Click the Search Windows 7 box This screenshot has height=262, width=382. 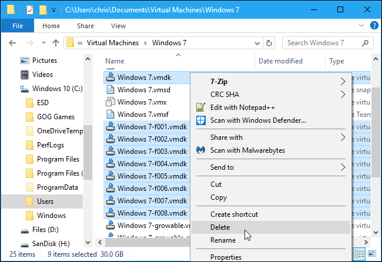[x=327, y=43]
